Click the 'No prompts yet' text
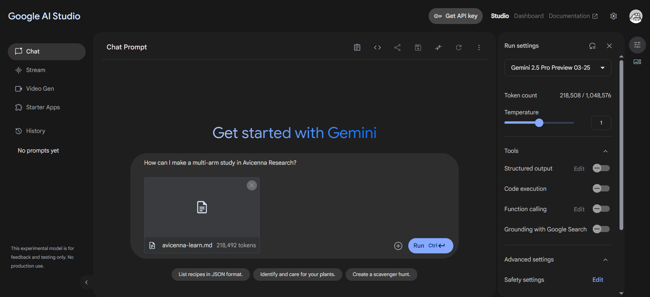The image size is (650, 297). point(38,151)
